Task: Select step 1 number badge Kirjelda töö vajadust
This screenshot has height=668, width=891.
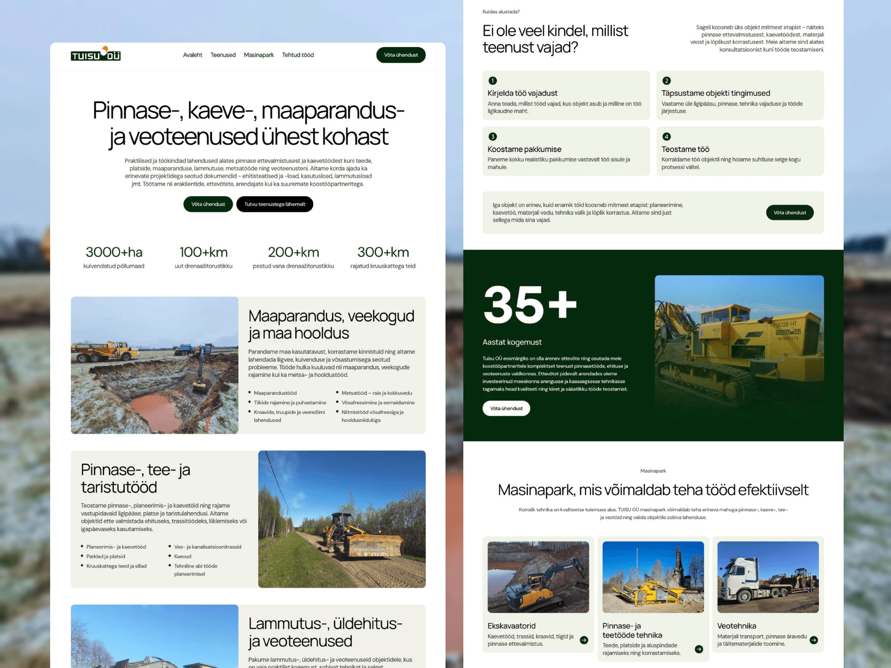Action: coord(492,80)
